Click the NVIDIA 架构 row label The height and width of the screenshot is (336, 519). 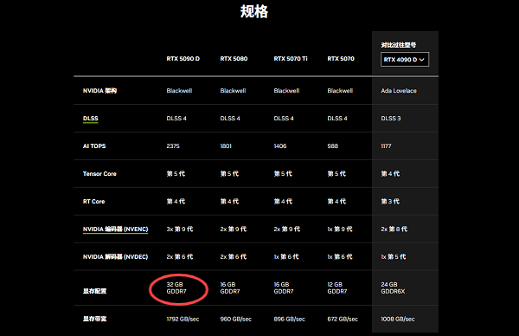99,91
